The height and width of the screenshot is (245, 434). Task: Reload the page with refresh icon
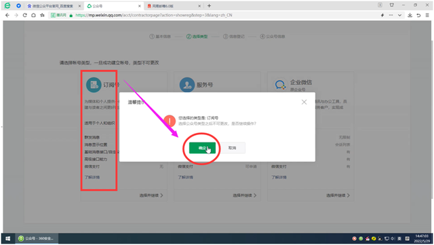coord(24,15)
